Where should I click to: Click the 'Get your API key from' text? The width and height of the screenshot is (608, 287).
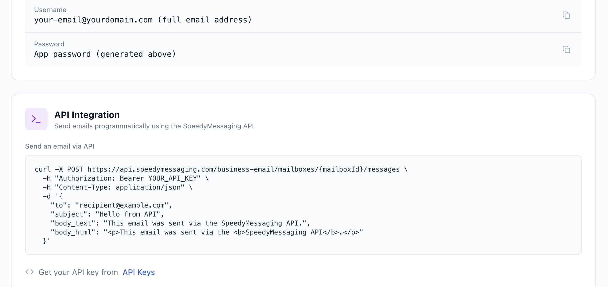click(78, 272)
